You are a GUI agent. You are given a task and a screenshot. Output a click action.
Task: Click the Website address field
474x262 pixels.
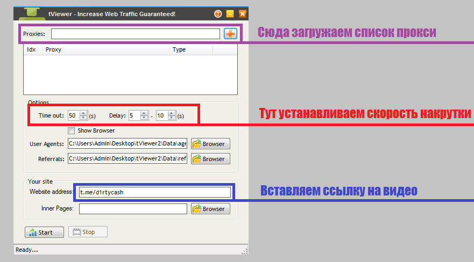[x=154, y=192]
